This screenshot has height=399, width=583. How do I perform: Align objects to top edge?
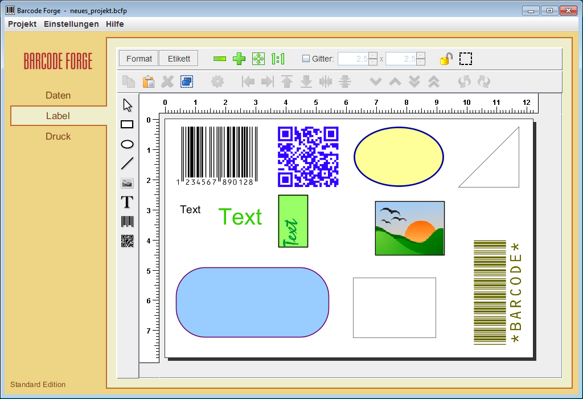tap(287, 82)
